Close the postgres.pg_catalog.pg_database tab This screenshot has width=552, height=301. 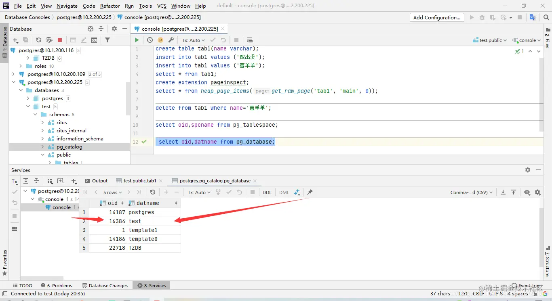click(255, 181)
